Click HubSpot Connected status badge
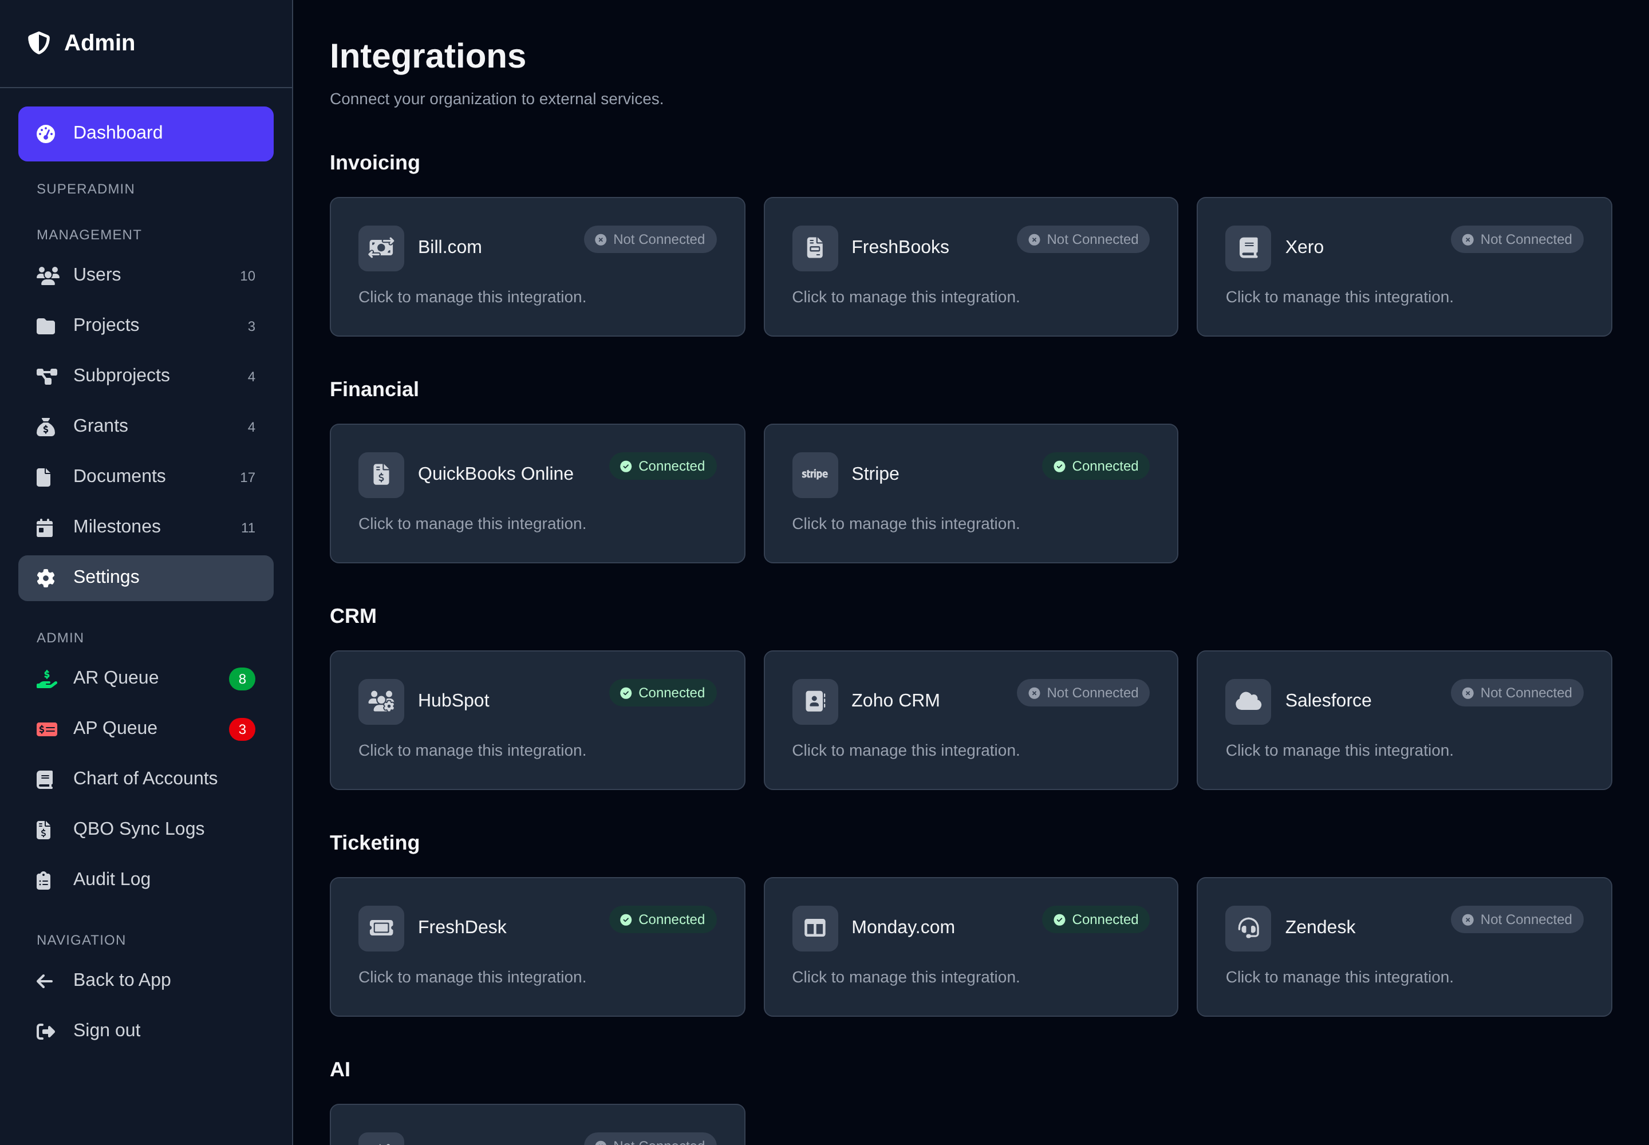Image resolution: width=1649 pixels, height=1145 pixels. coord(663,693)
